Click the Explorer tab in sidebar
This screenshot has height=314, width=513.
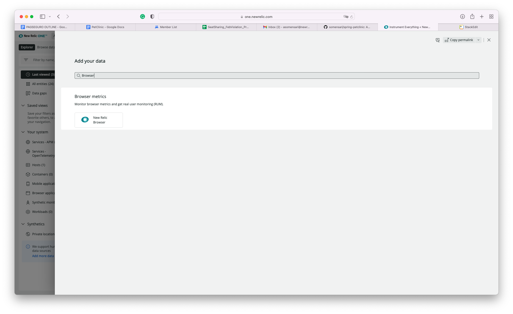pyautogui.click(x=27, y=47)
